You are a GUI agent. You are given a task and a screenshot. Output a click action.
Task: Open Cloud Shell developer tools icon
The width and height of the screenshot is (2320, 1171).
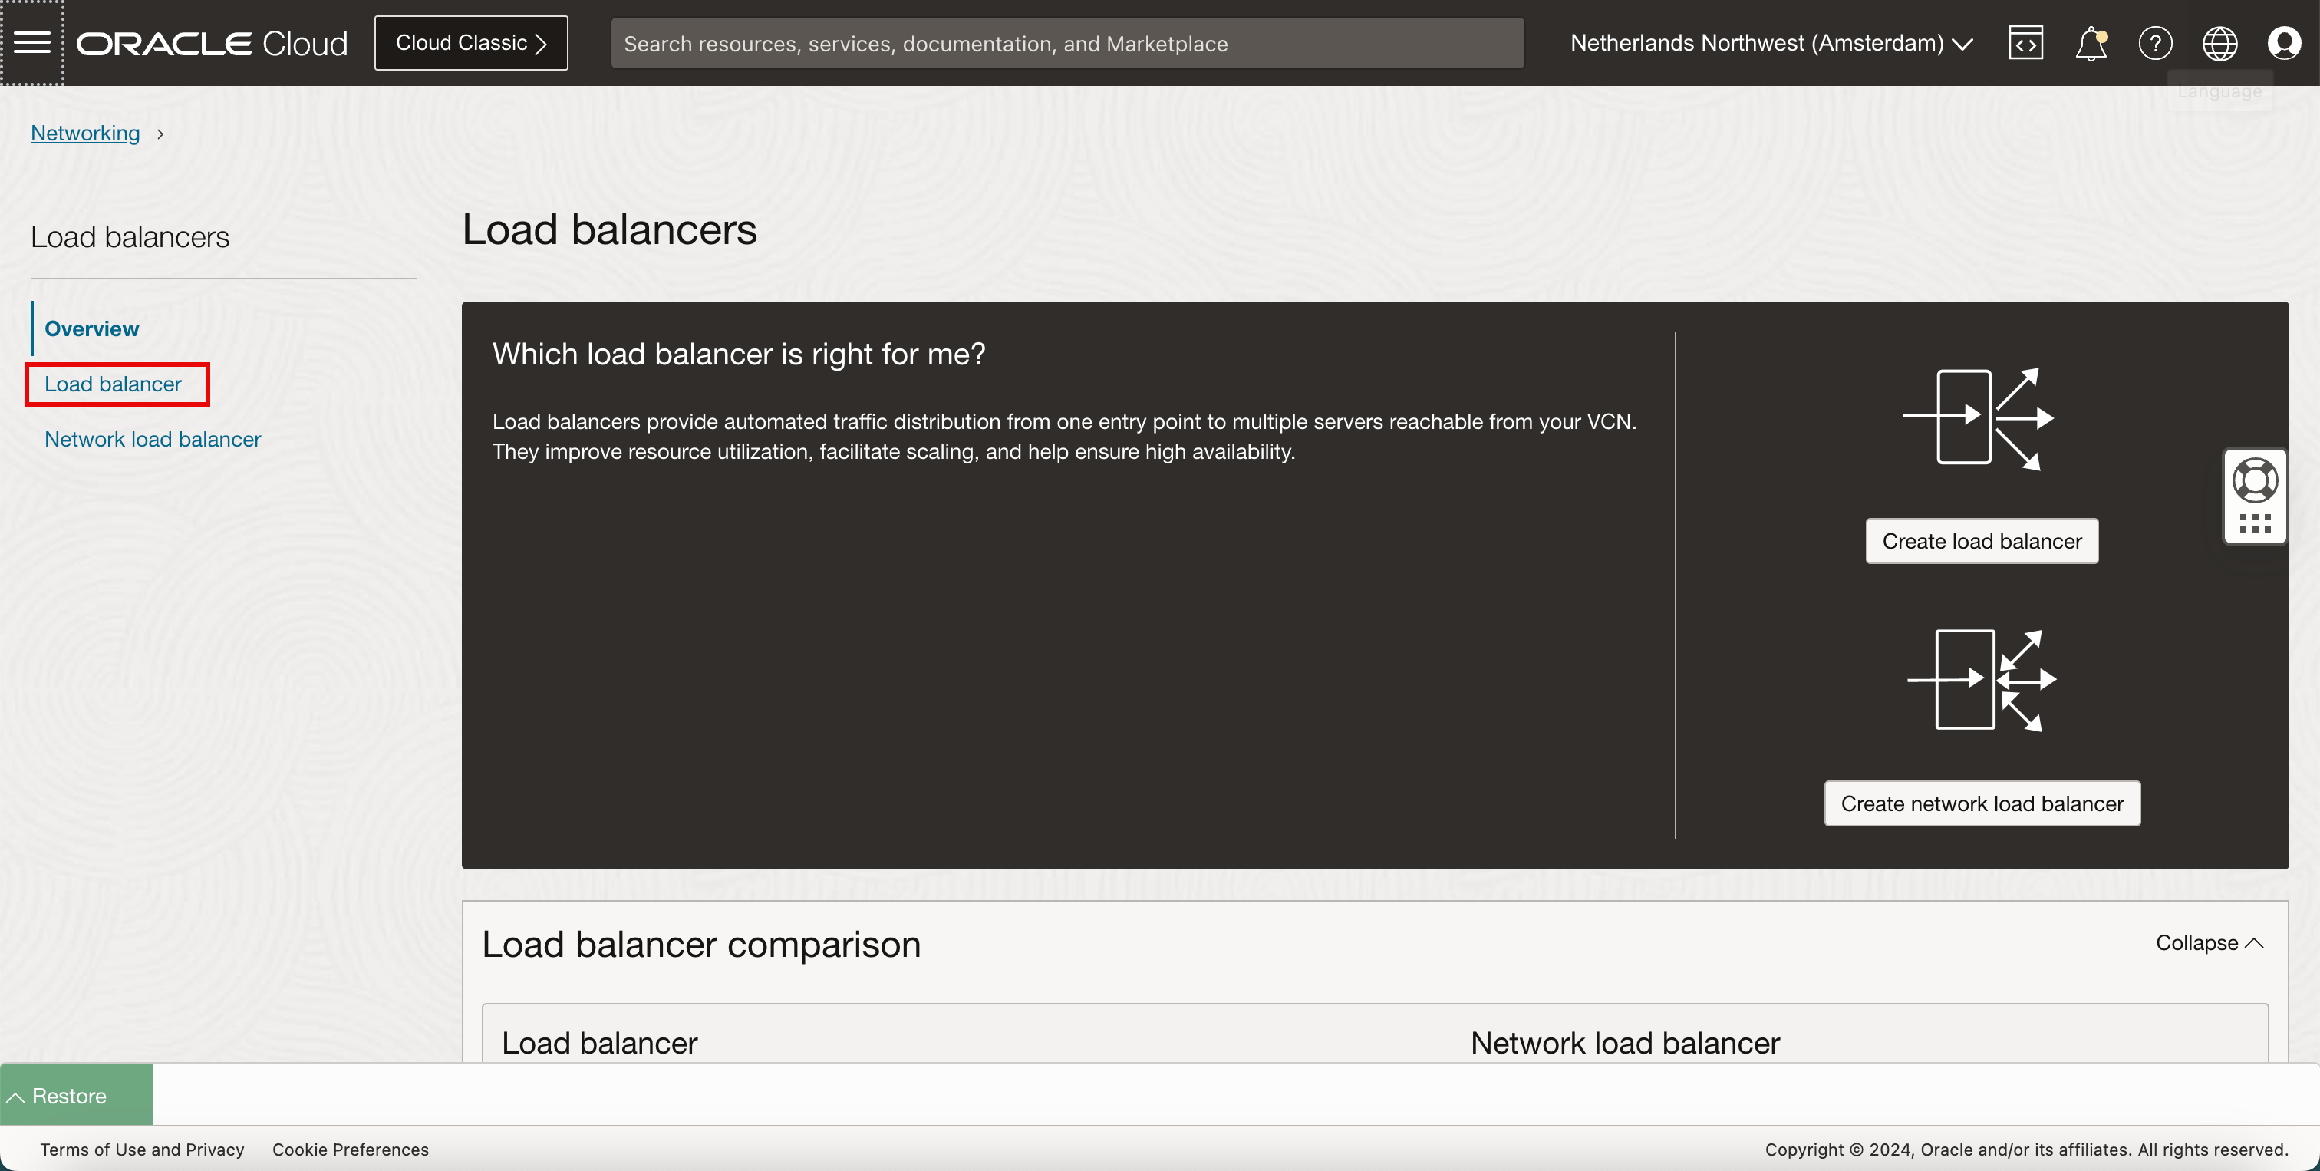coord(2025,42)
